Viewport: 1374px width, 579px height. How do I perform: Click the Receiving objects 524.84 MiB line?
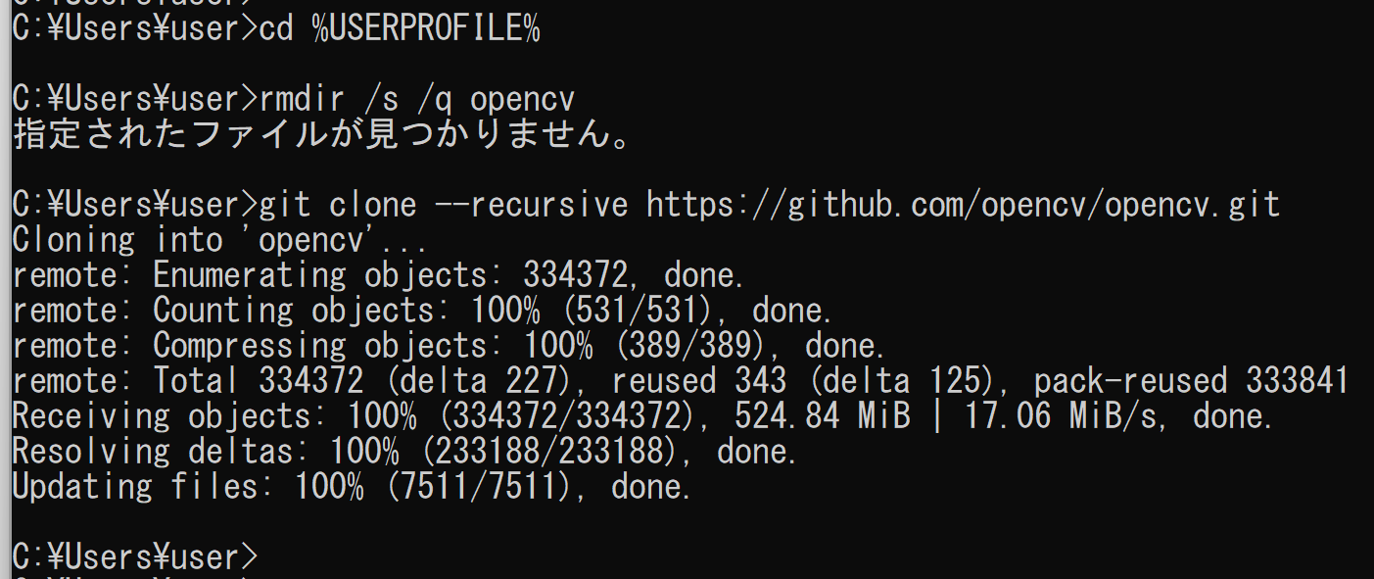click(x=643, y=416)
